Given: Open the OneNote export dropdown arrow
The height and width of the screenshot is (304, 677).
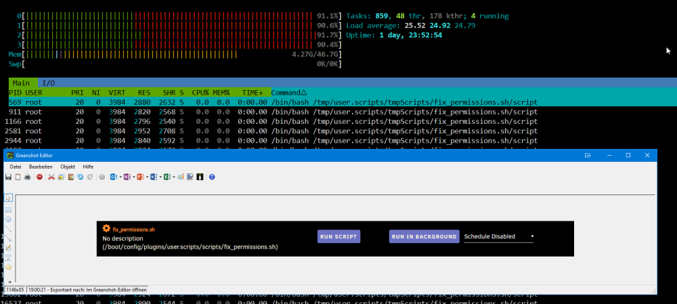Looking at the screenshot, I should coord(134,177).
